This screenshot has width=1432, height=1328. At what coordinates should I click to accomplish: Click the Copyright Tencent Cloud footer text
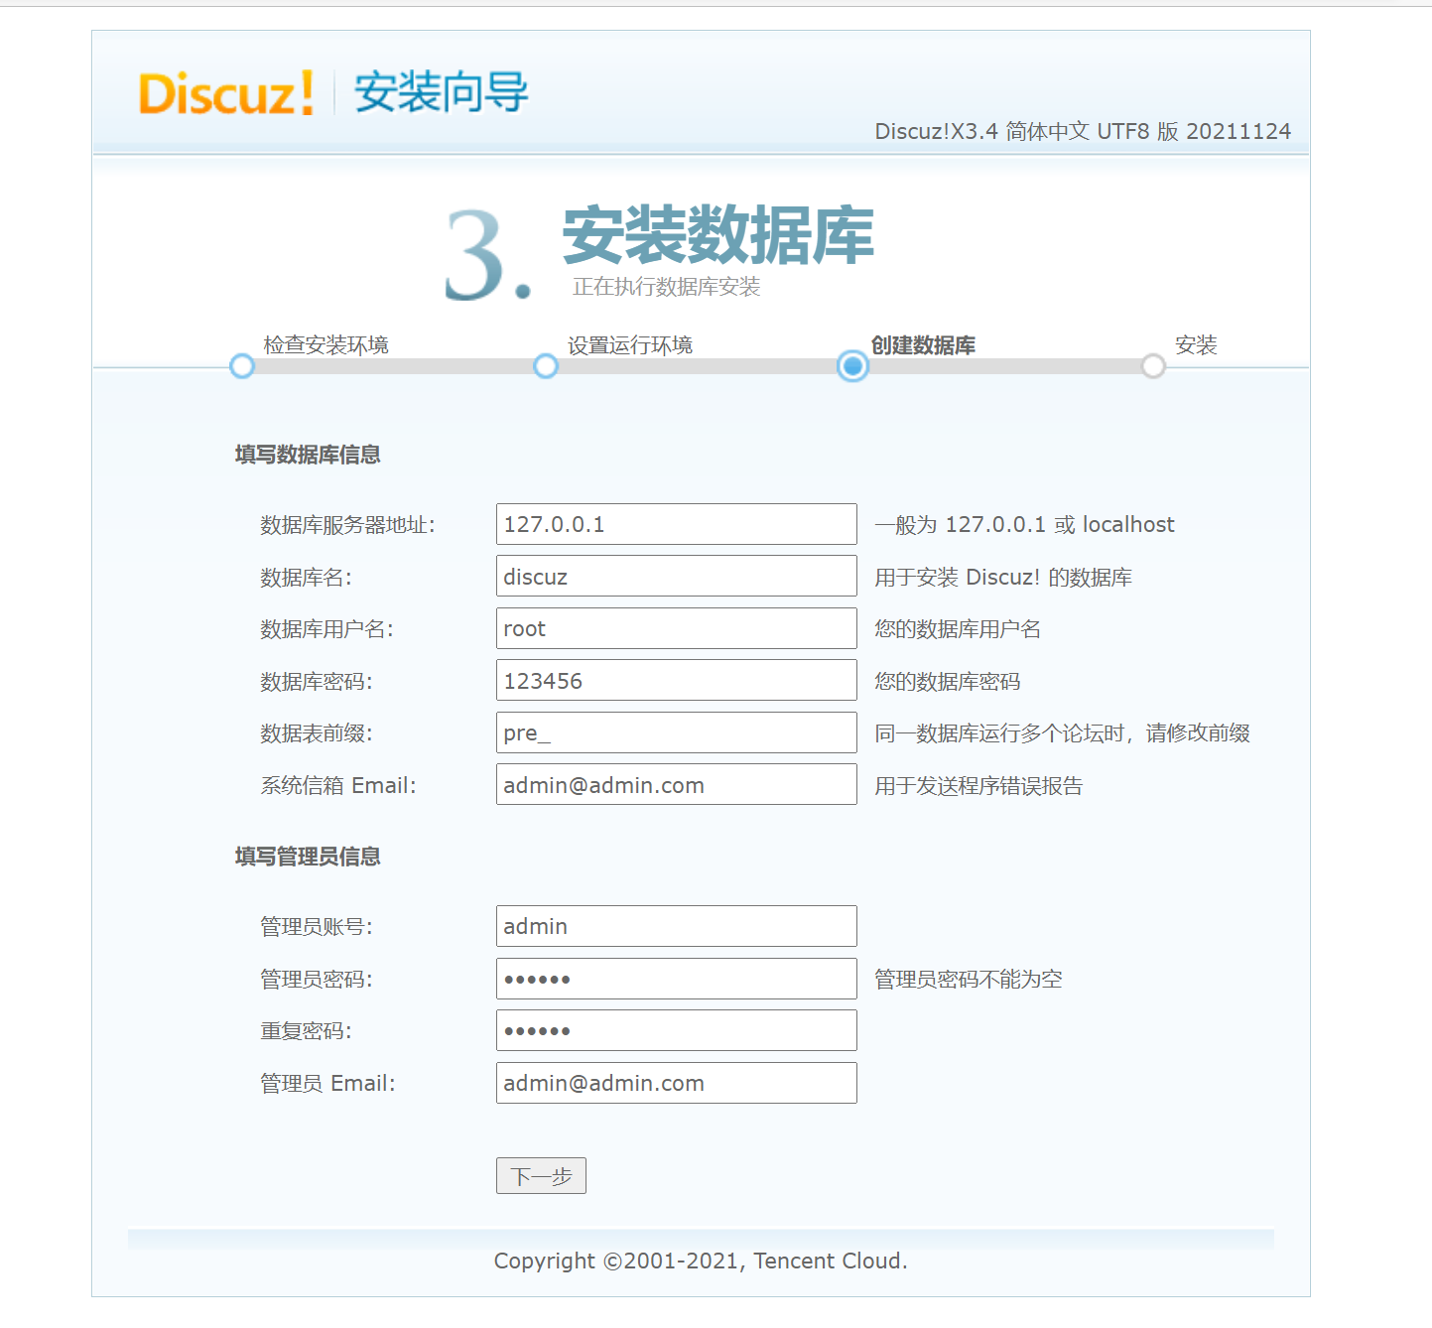pos(701,1262)
